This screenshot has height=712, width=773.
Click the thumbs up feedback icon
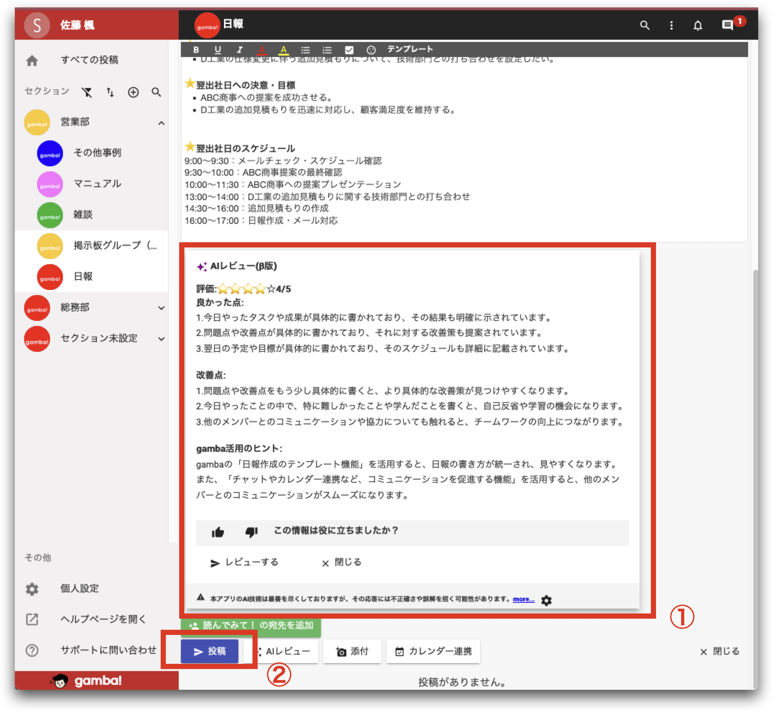[218, 532]
